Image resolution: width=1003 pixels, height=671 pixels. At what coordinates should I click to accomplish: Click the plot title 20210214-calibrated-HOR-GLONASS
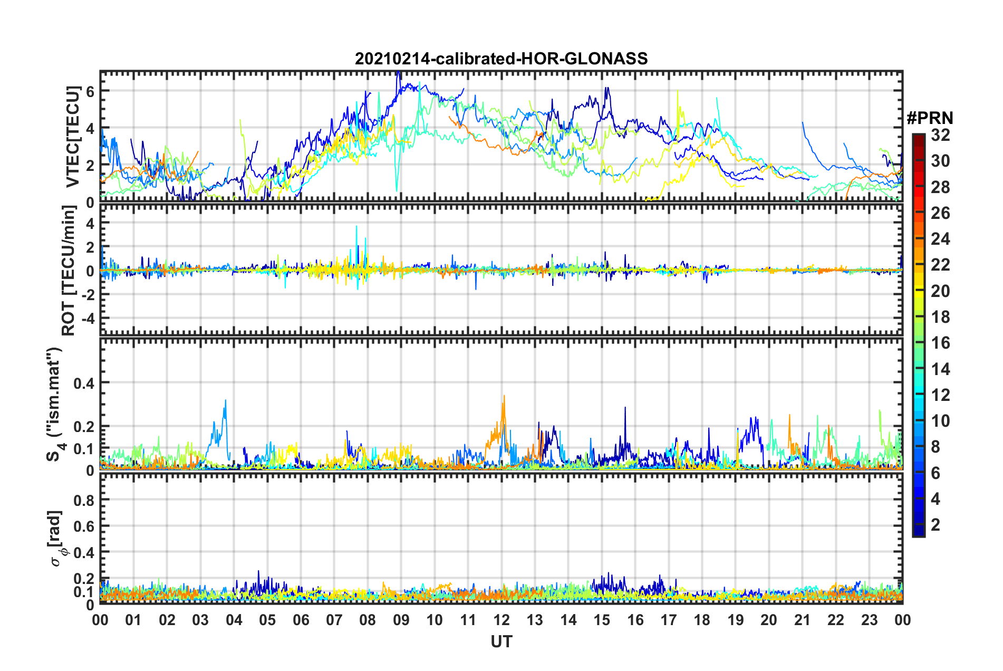point(501,59)
